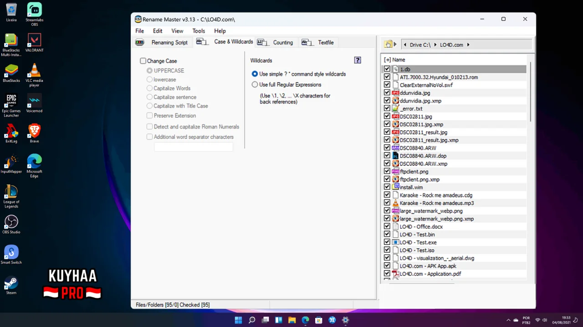Open the Tools menu
Image resolution: width=583 pixels, height=327 pixels.
point(199,31)
